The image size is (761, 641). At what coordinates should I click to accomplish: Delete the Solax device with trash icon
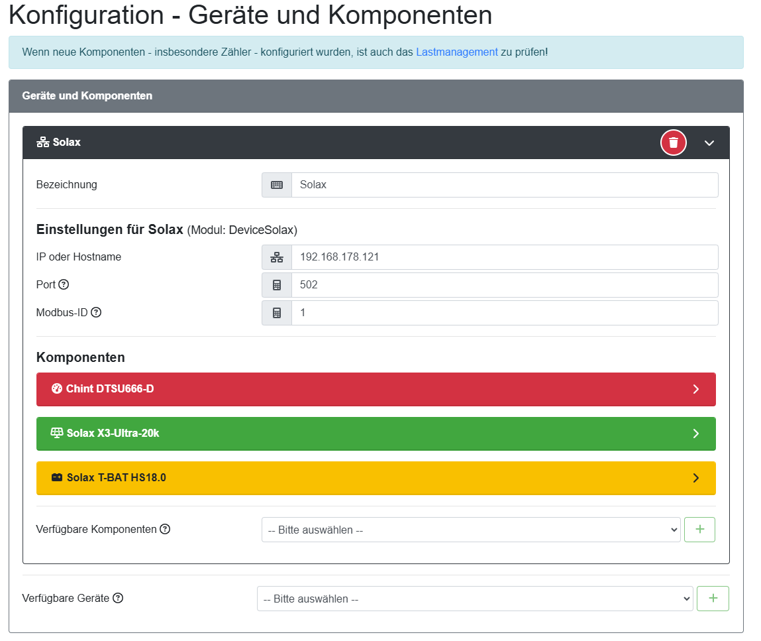pos(673,143)
